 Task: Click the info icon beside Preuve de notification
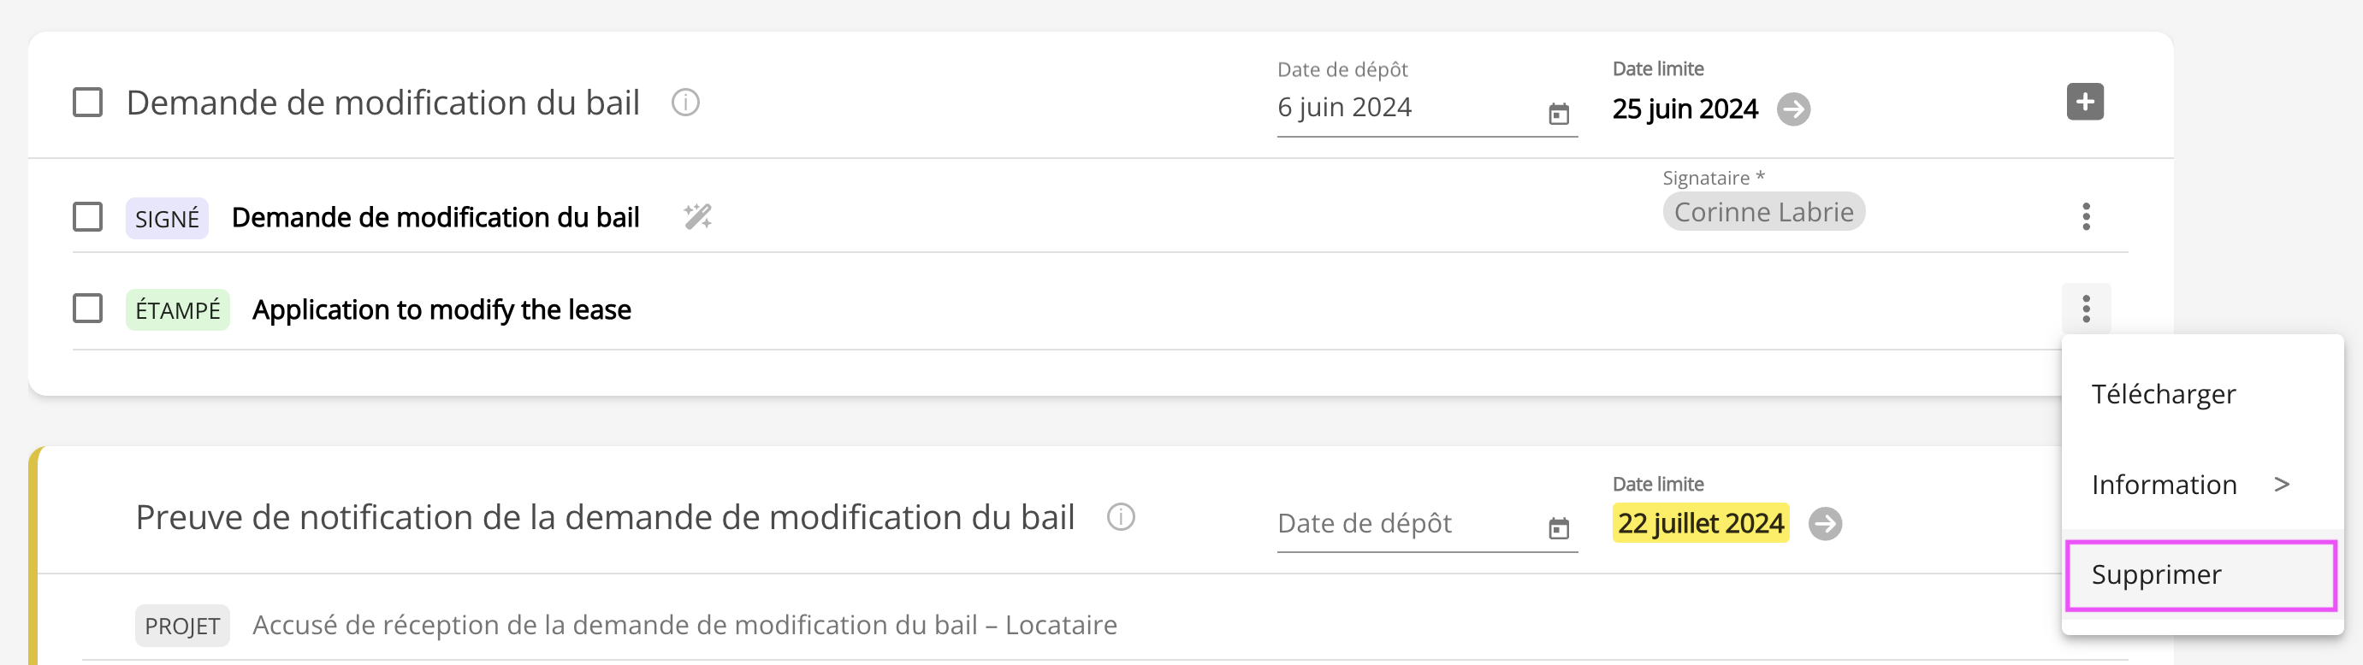click(x=1121, y=517)
